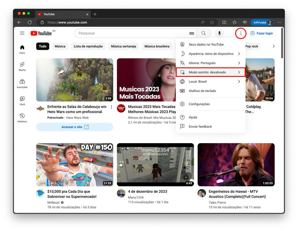Image resolution: width=298 pixels, height=231 pixels.
Task: Click the search magnifier button
Action: 204,33
